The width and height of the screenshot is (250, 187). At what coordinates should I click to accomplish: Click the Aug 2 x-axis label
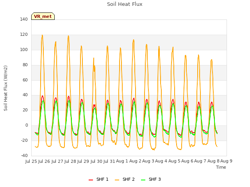click(135, 161)
